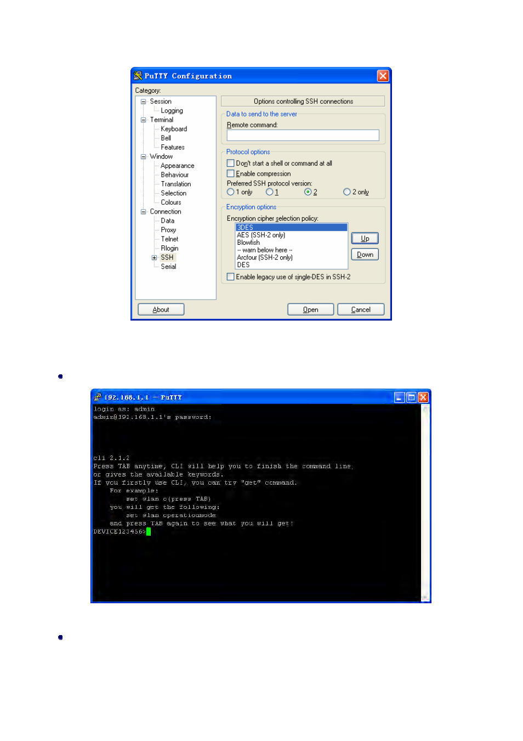Select Terminal in the category tree
This screenshot has height=741, width=523.
162,120
